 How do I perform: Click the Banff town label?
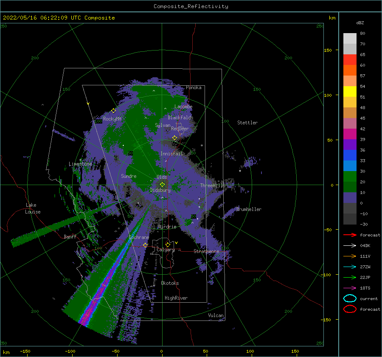pyautogui.click(x=70, y=236)
